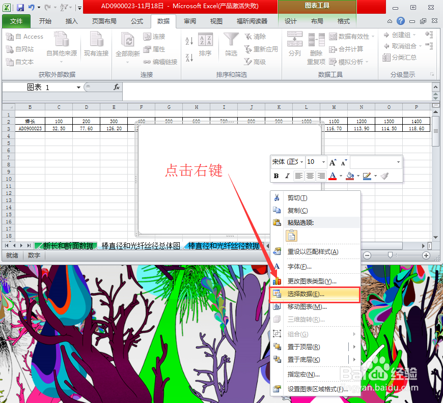This screenshot has height=403, width=443.
Task: Sort descending Z to A
Action: tap(189, 57)
